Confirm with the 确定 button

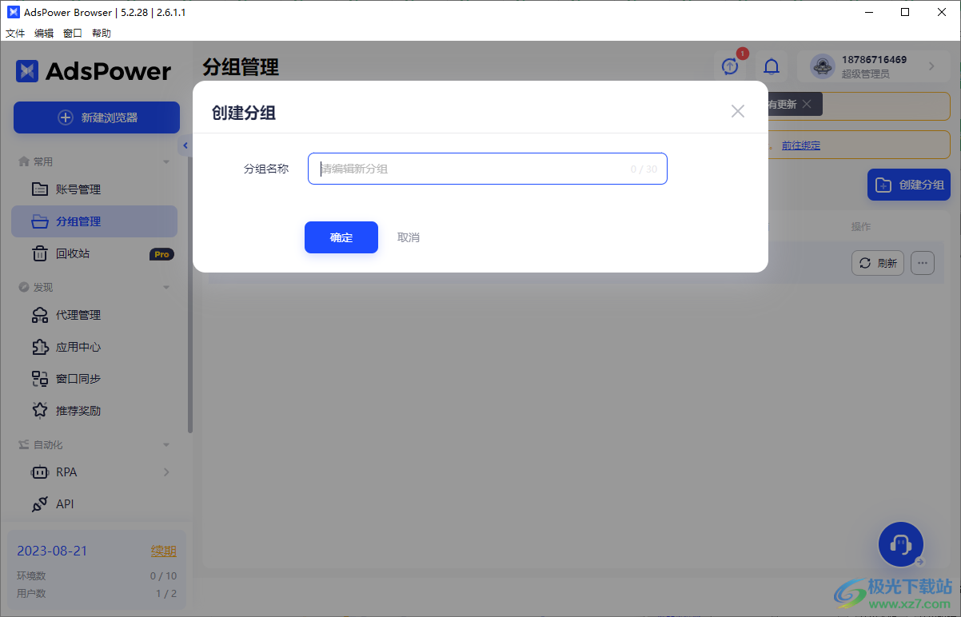(x=341, y=237)
